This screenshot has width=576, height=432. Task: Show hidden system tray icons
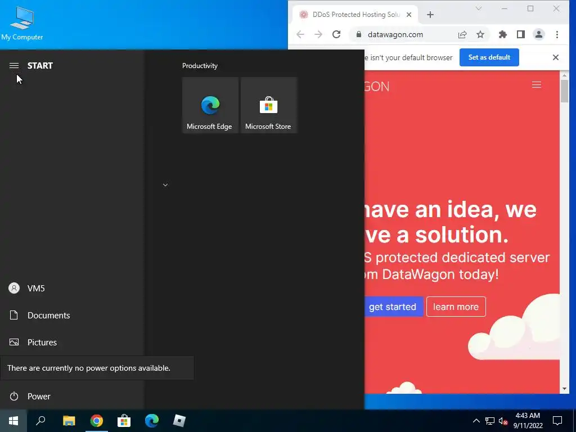pyautogui.click(x=476, y=421)
